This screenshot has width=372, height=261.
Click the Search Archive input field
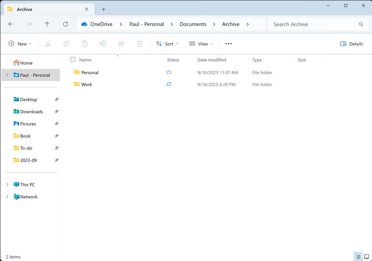pos(314,24)
